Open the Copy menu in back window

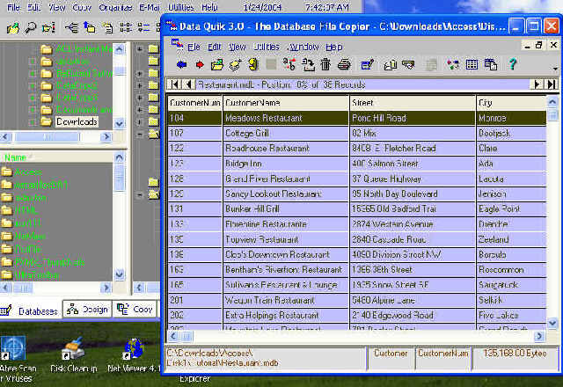point(82,7)
